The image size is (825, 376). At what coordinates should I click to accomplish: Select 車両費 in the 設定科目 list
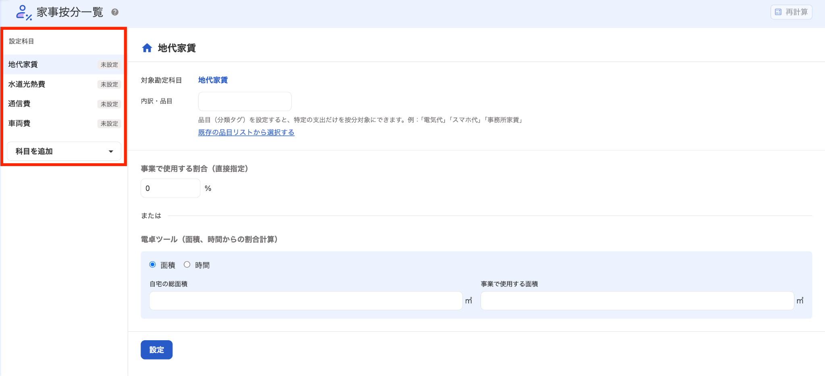(x=64, y=123)
